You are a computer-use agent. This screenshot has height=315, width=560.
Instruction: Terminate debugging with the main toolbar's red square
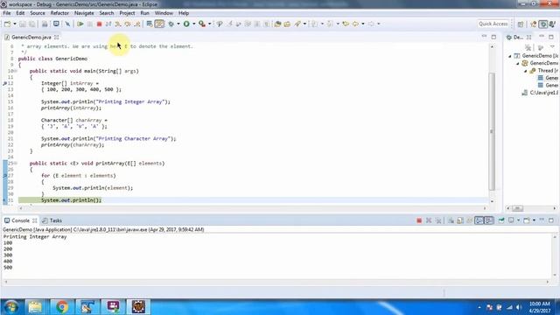click(x=99, y=24)
